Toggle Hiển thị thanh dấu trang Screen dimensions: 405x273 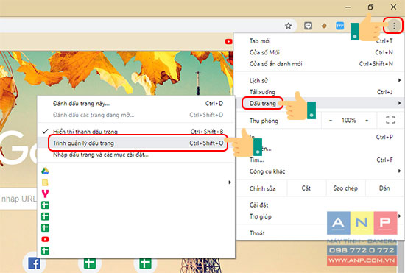click(136, 131)
